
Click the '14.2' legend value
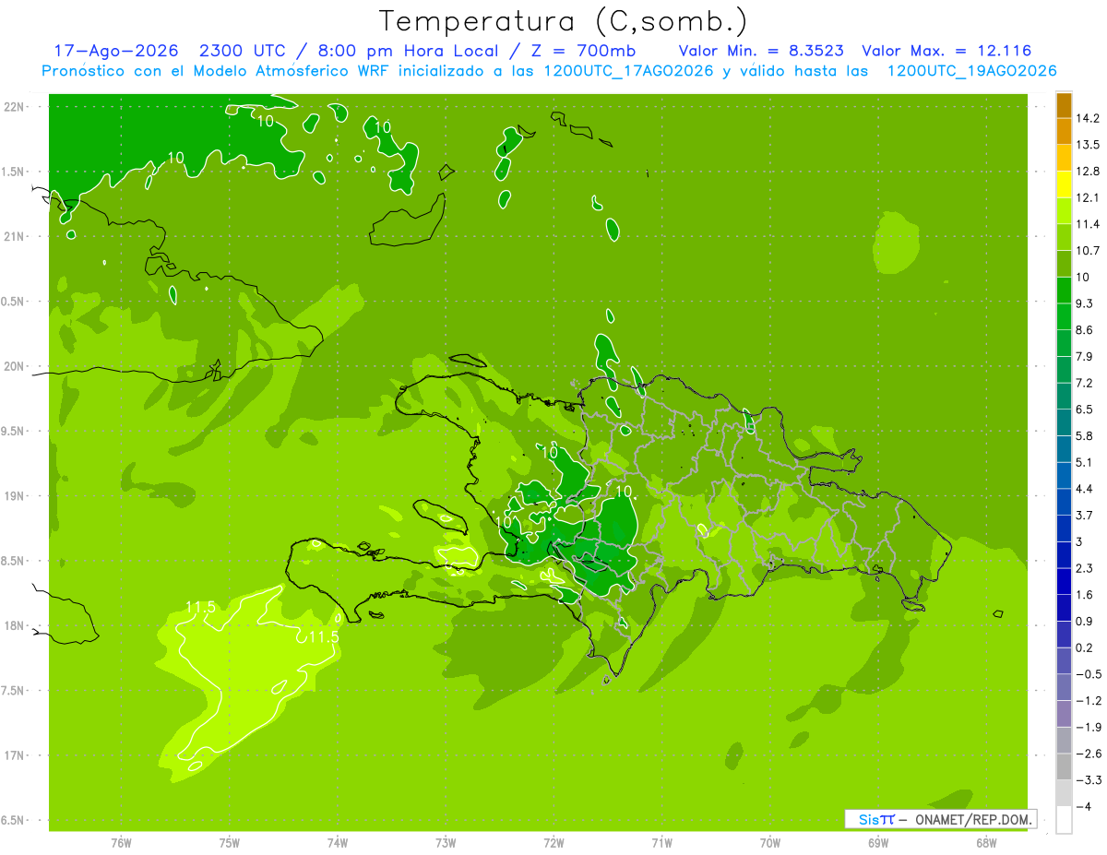(1088, 118)
